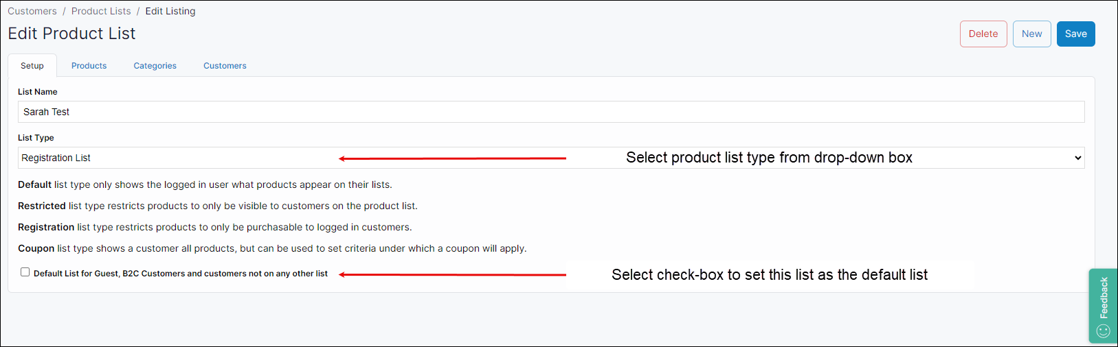The width and height of the screenshot is (1118, 347).
Task: Go back to Product Lists breadcrumb link
Action: tap(101, 11)
